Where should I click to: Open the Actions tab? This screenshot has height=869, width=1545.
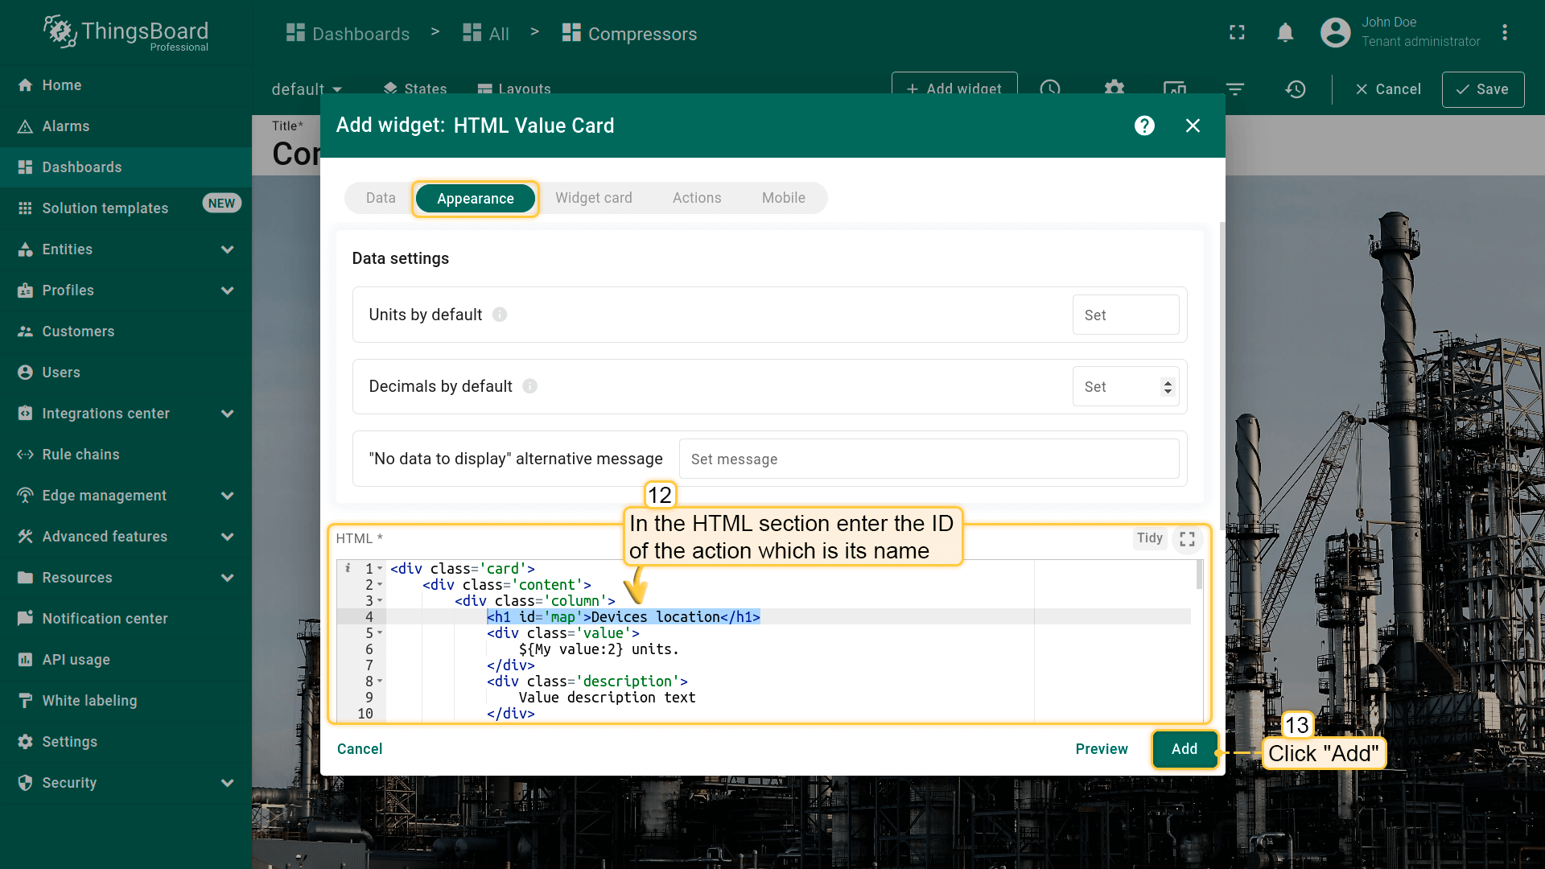696,198
